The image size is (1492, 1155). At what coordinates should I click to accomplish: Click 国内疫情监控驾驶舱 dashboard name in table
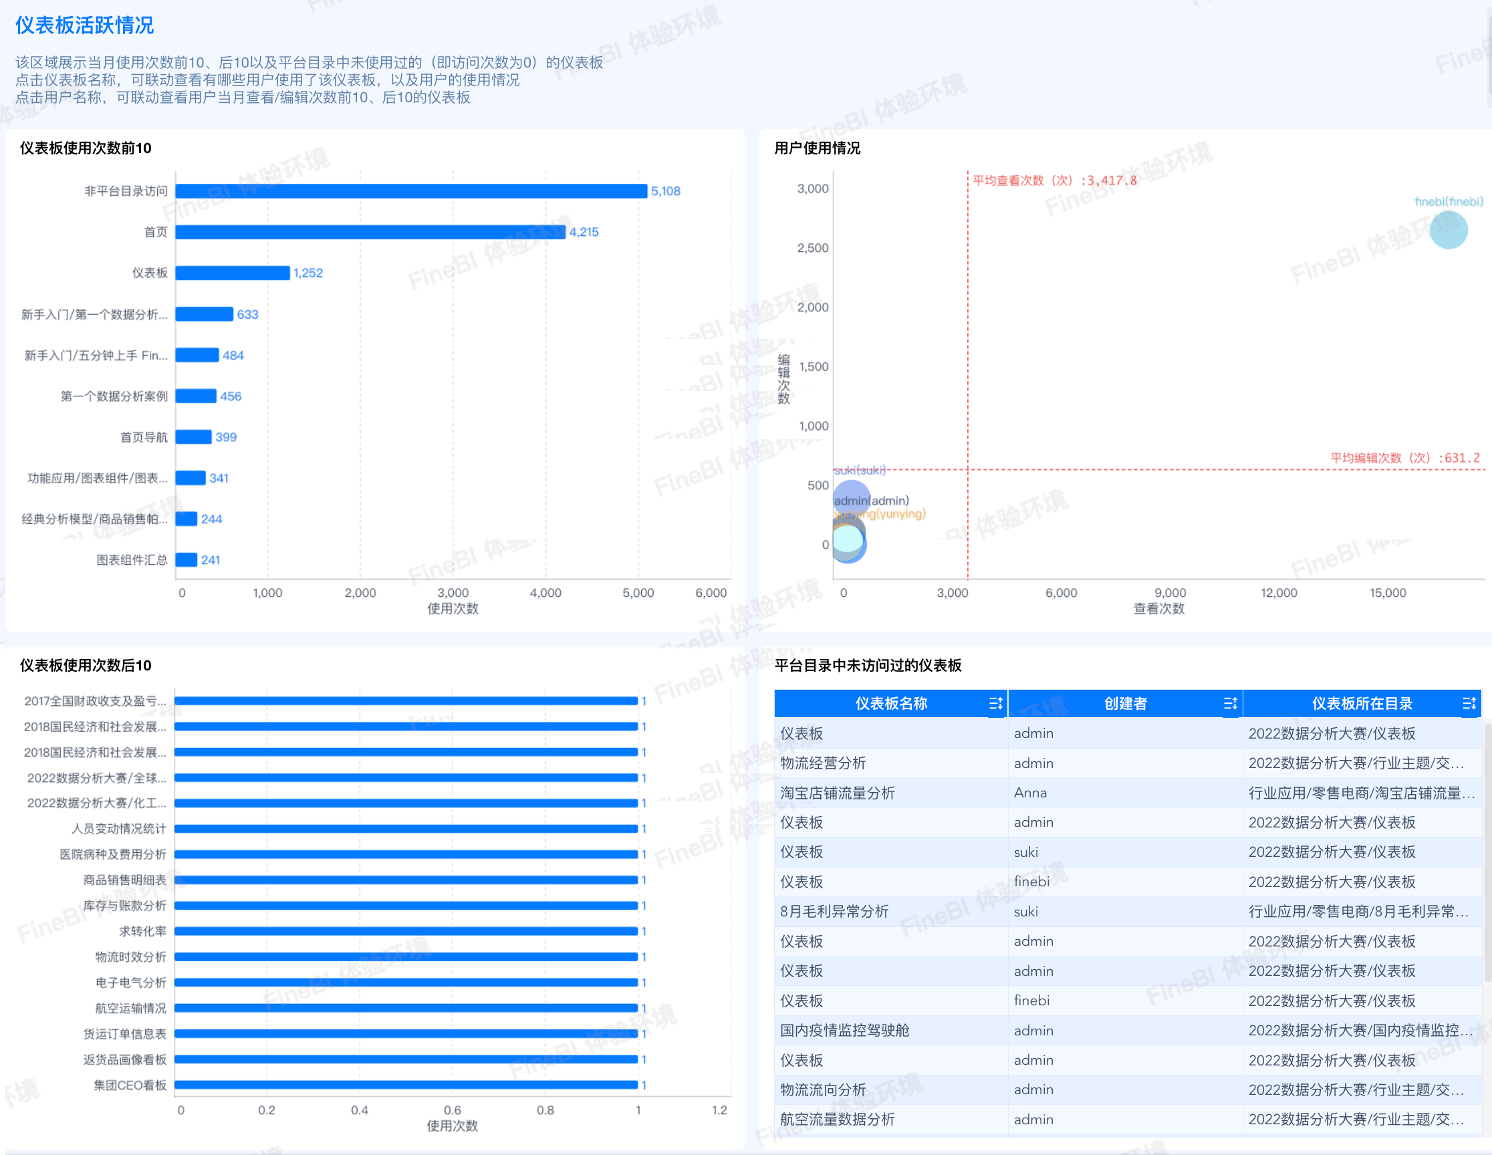pos(844,1031)
